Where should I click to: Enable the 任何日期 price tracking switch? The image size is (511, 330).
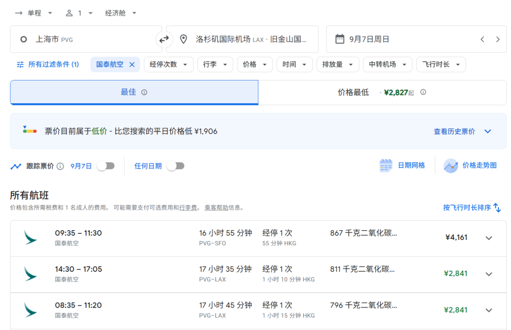pyautogui.click(x=176, y=166)
